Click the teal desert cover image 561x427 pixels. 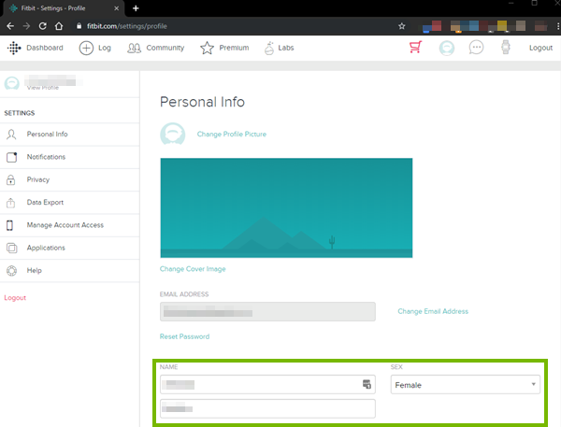click(x=286, y=207)
